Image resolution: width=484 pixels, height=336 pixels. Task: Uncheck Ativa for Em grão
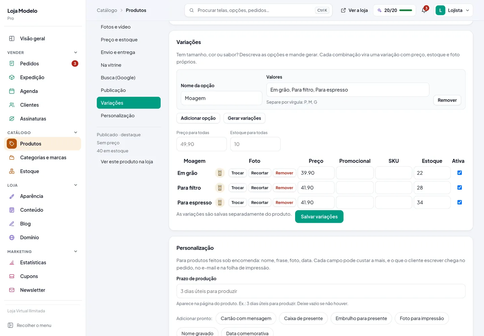point(459,173)
